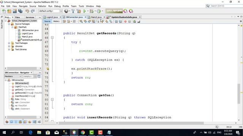Click the notifications icon in the status bar
The image size is (243, 136).
click(x=217, y=127)
